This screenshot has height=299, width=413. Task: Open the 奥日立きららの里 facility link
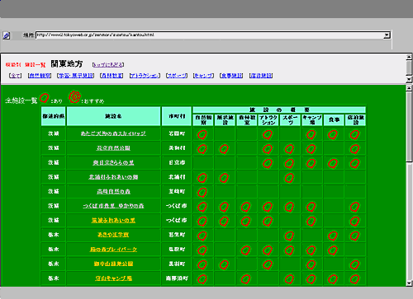pyautogui.click(x=113, y=162)
